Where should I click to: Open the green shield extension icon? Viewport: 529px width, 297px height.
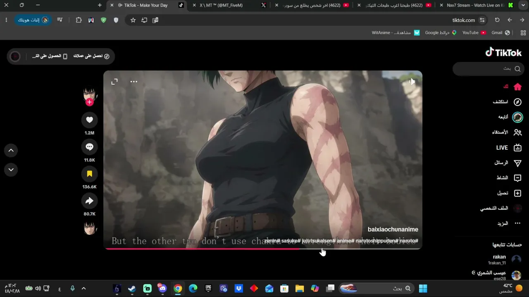(103, 20)
